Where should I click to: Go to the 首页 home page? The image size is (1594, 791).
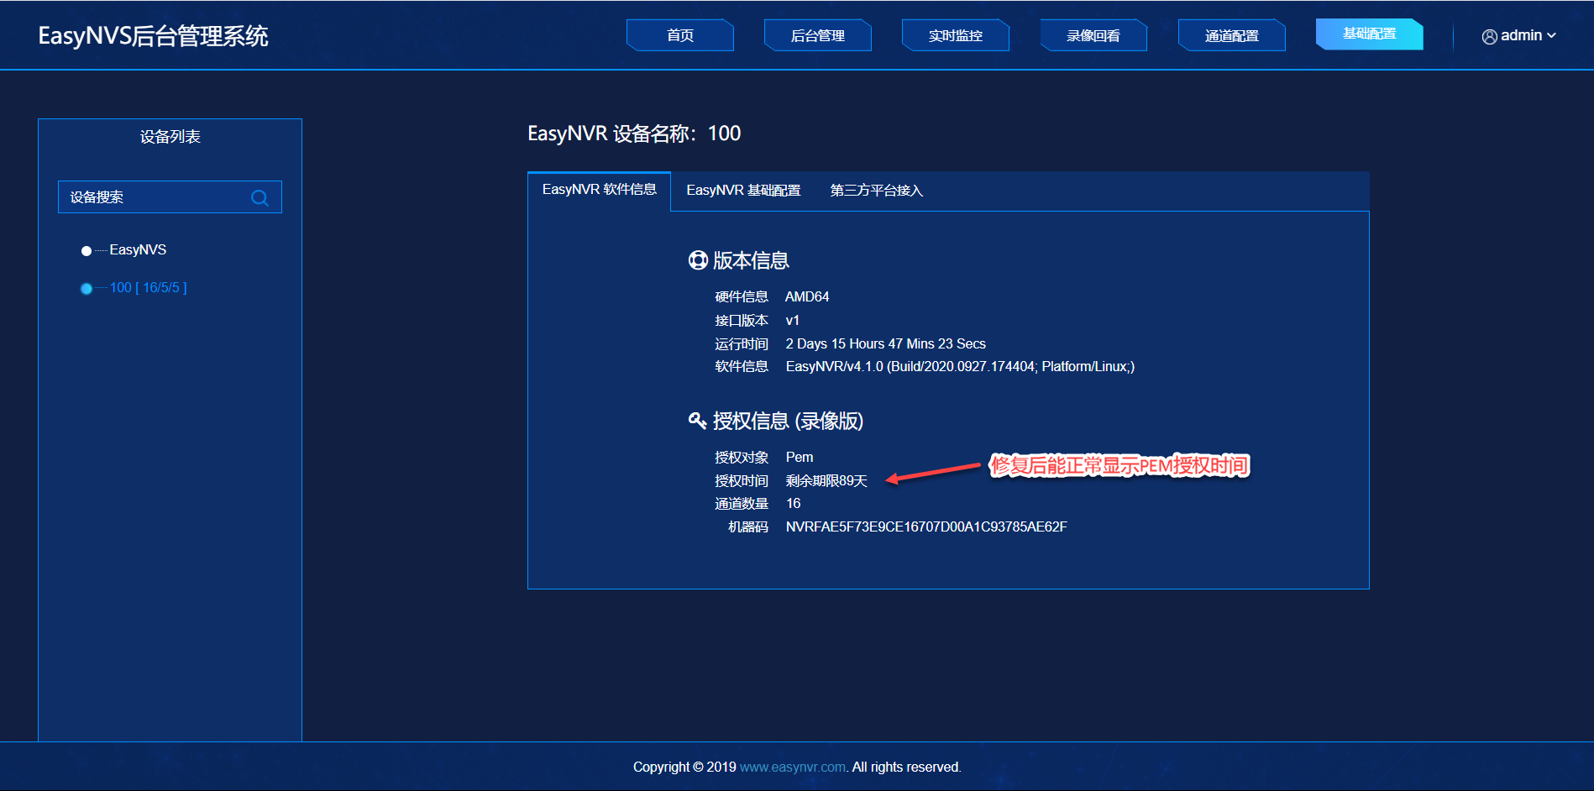pos(680,35)
